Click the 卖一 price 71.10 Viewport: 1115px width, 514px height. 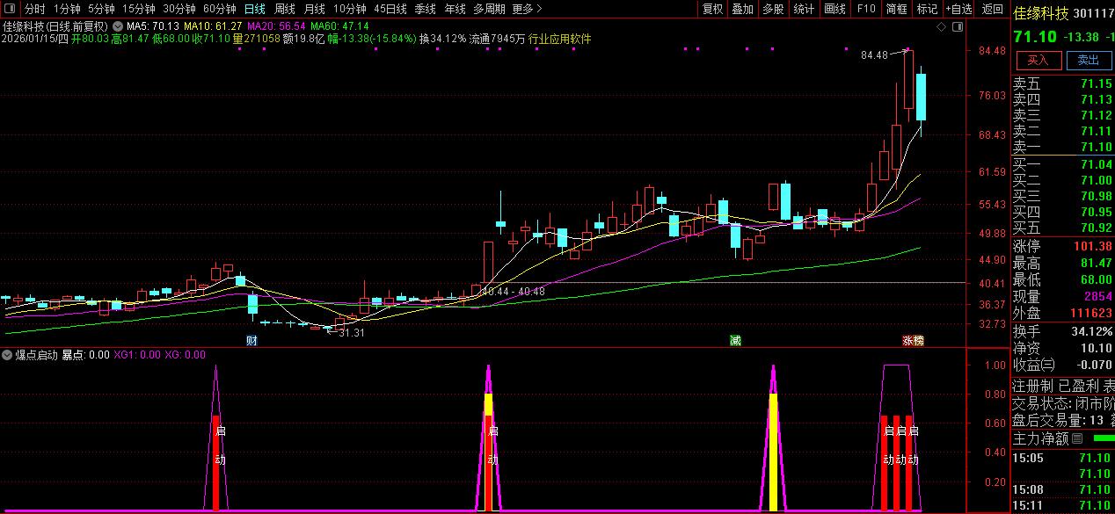(x=1097, y=147)
